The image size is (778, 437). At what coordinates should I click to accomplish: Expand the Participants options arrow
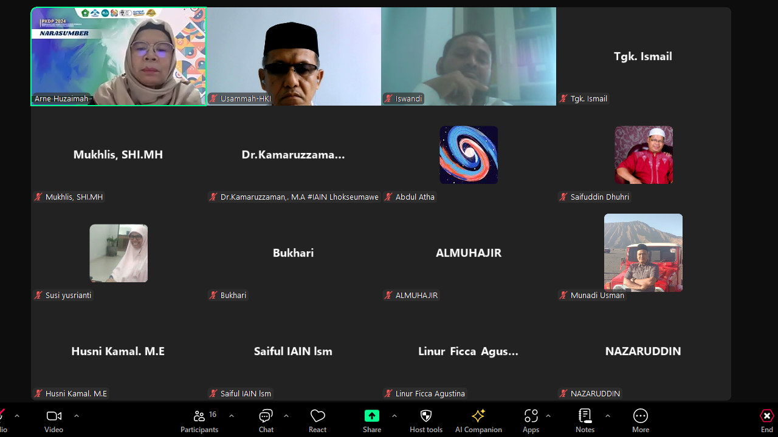[232, 416]
